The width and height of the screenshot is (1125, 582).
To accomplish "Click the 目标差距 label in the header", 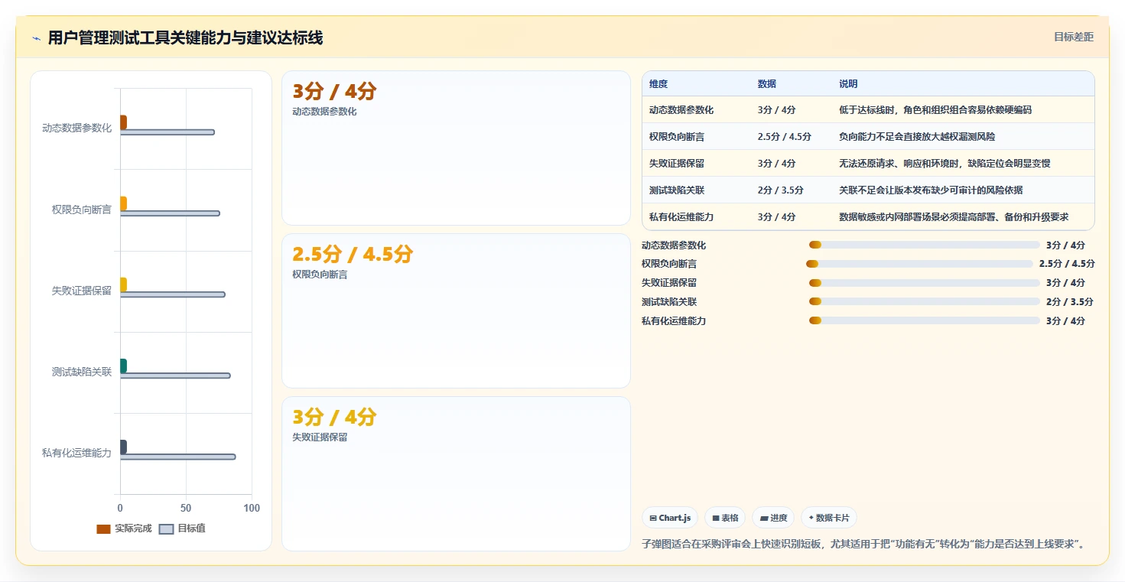I will pyautogui.click(x=1074, y=37).
